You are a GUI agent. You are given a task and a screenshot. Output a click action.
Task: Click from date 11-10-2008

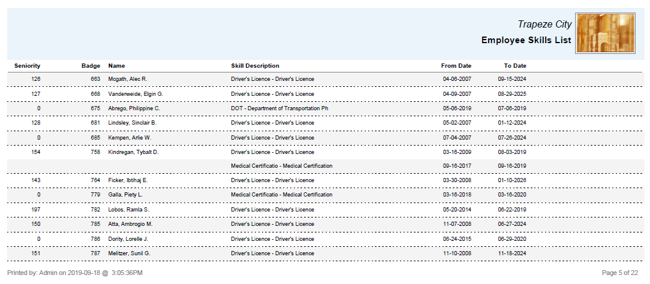457,253
